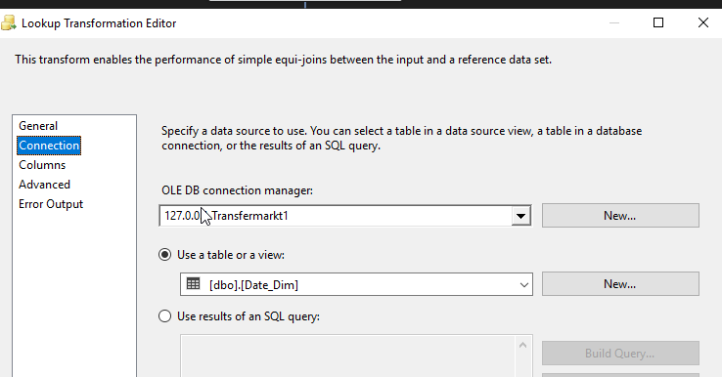Select the 'Use a table or a view' radio button
Screen dimensions: 722x377
click(x=164, y=255)
